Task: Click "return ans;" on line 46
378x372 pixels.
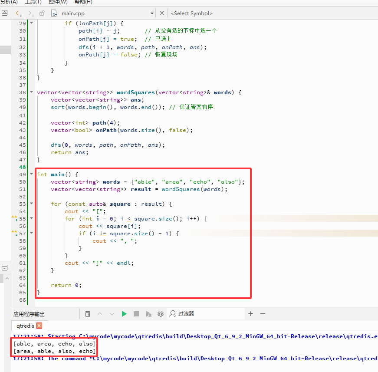Action: tap(70, 152)
